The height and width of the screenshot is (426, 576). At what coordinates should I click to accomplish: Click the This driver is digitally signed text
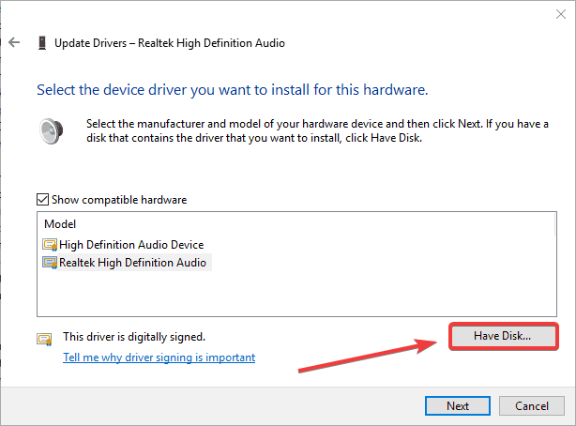133,336
